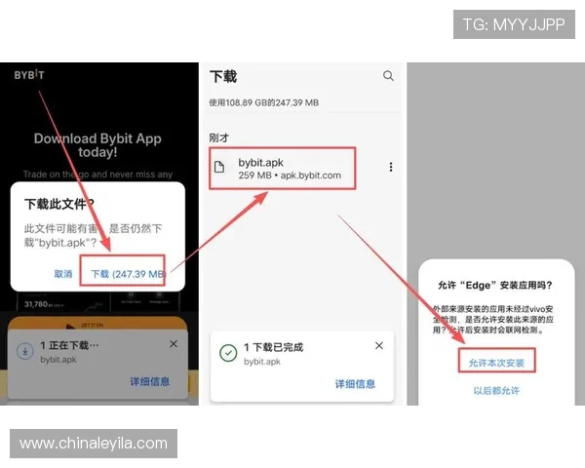Click the download arrow icon beside 正在下载
The image size is (585, 468).
pyautogui.click(x=25, y=351)
